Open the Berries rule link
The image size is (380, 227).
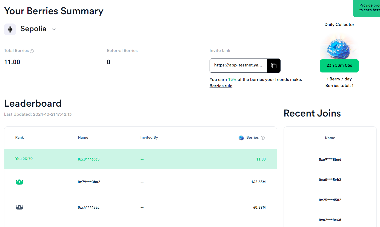point(221,86)
